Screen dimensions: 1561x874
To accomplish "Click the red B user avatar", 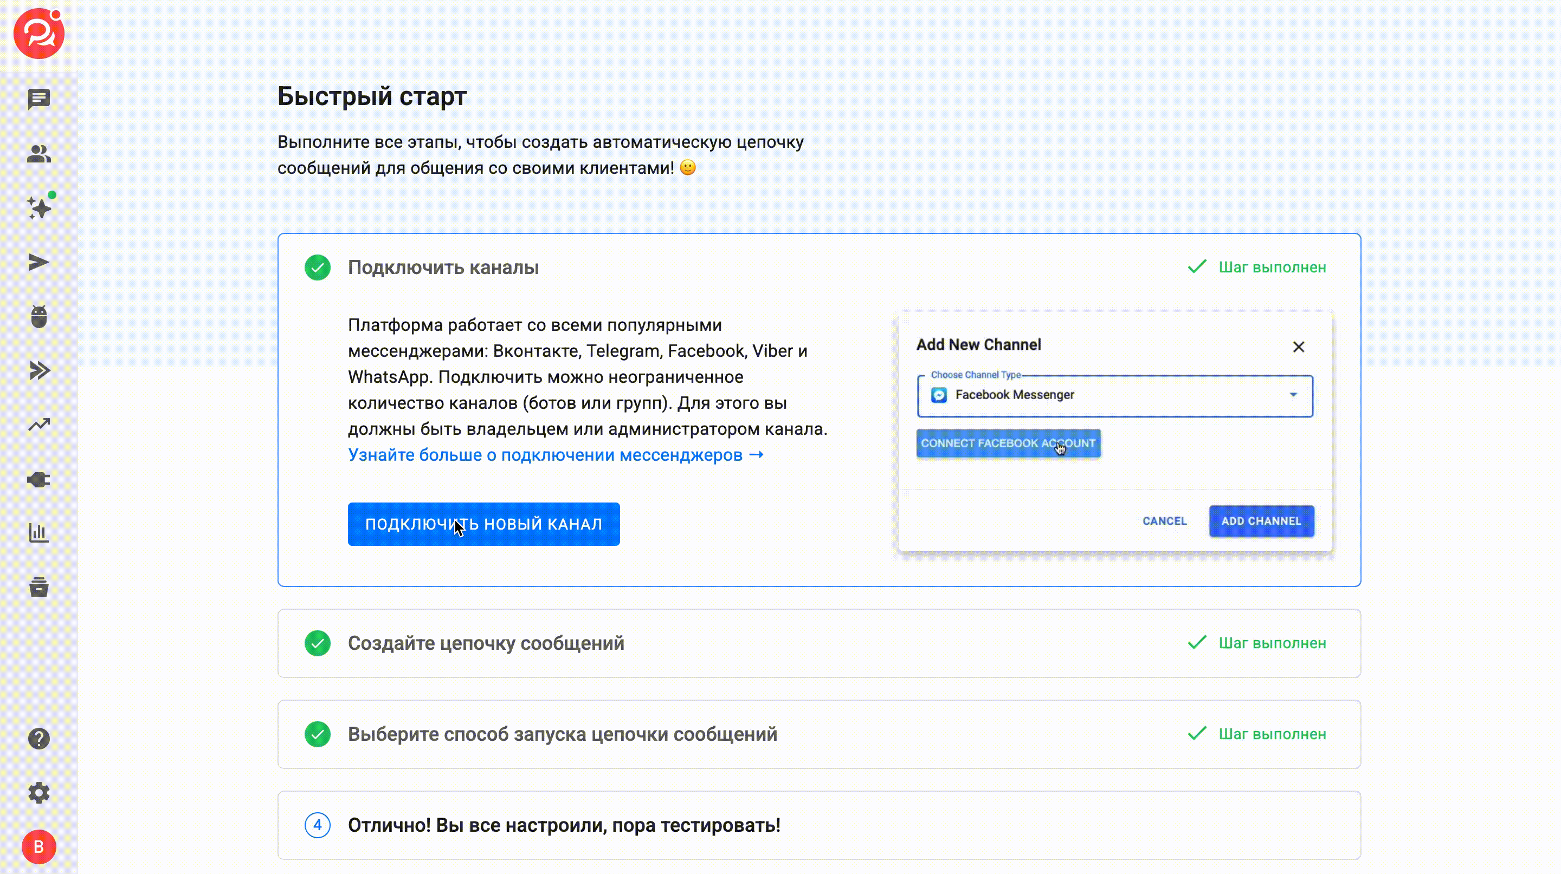I will point(39,847).
